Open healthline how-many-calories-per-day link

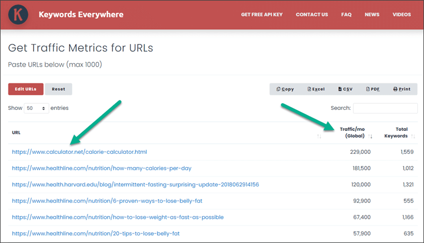(102, 168)
